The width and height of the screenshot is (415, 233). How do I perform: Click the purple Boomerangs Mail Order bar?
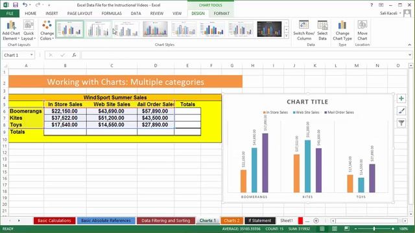click(265, 162)
